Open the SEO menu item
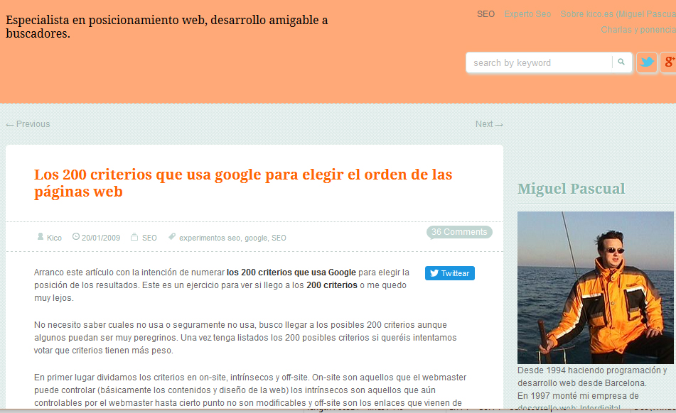This screenshot has height=413, width=676. (x=485, y=14)
